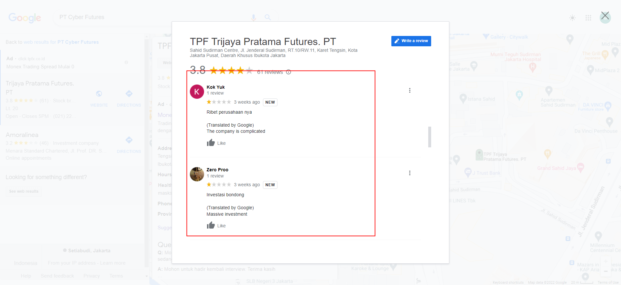Click the Google logo
This screenshot has height=285, width=621.
coord(25,18)
